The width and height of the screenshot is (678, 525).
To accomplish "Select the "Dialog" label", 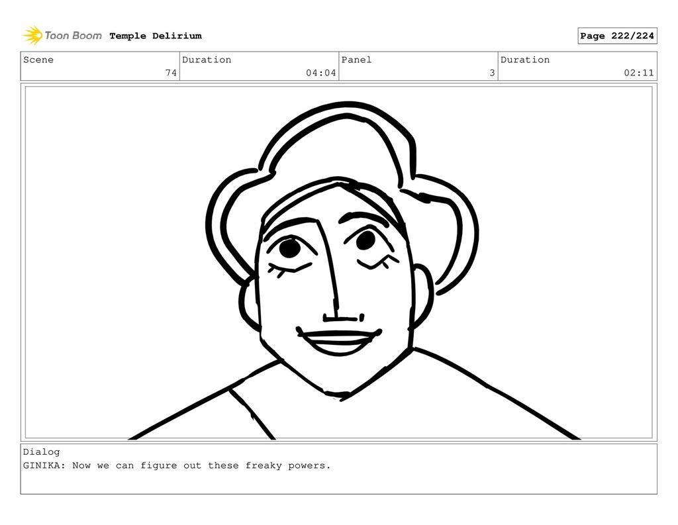I will click(x=42, y=452).
